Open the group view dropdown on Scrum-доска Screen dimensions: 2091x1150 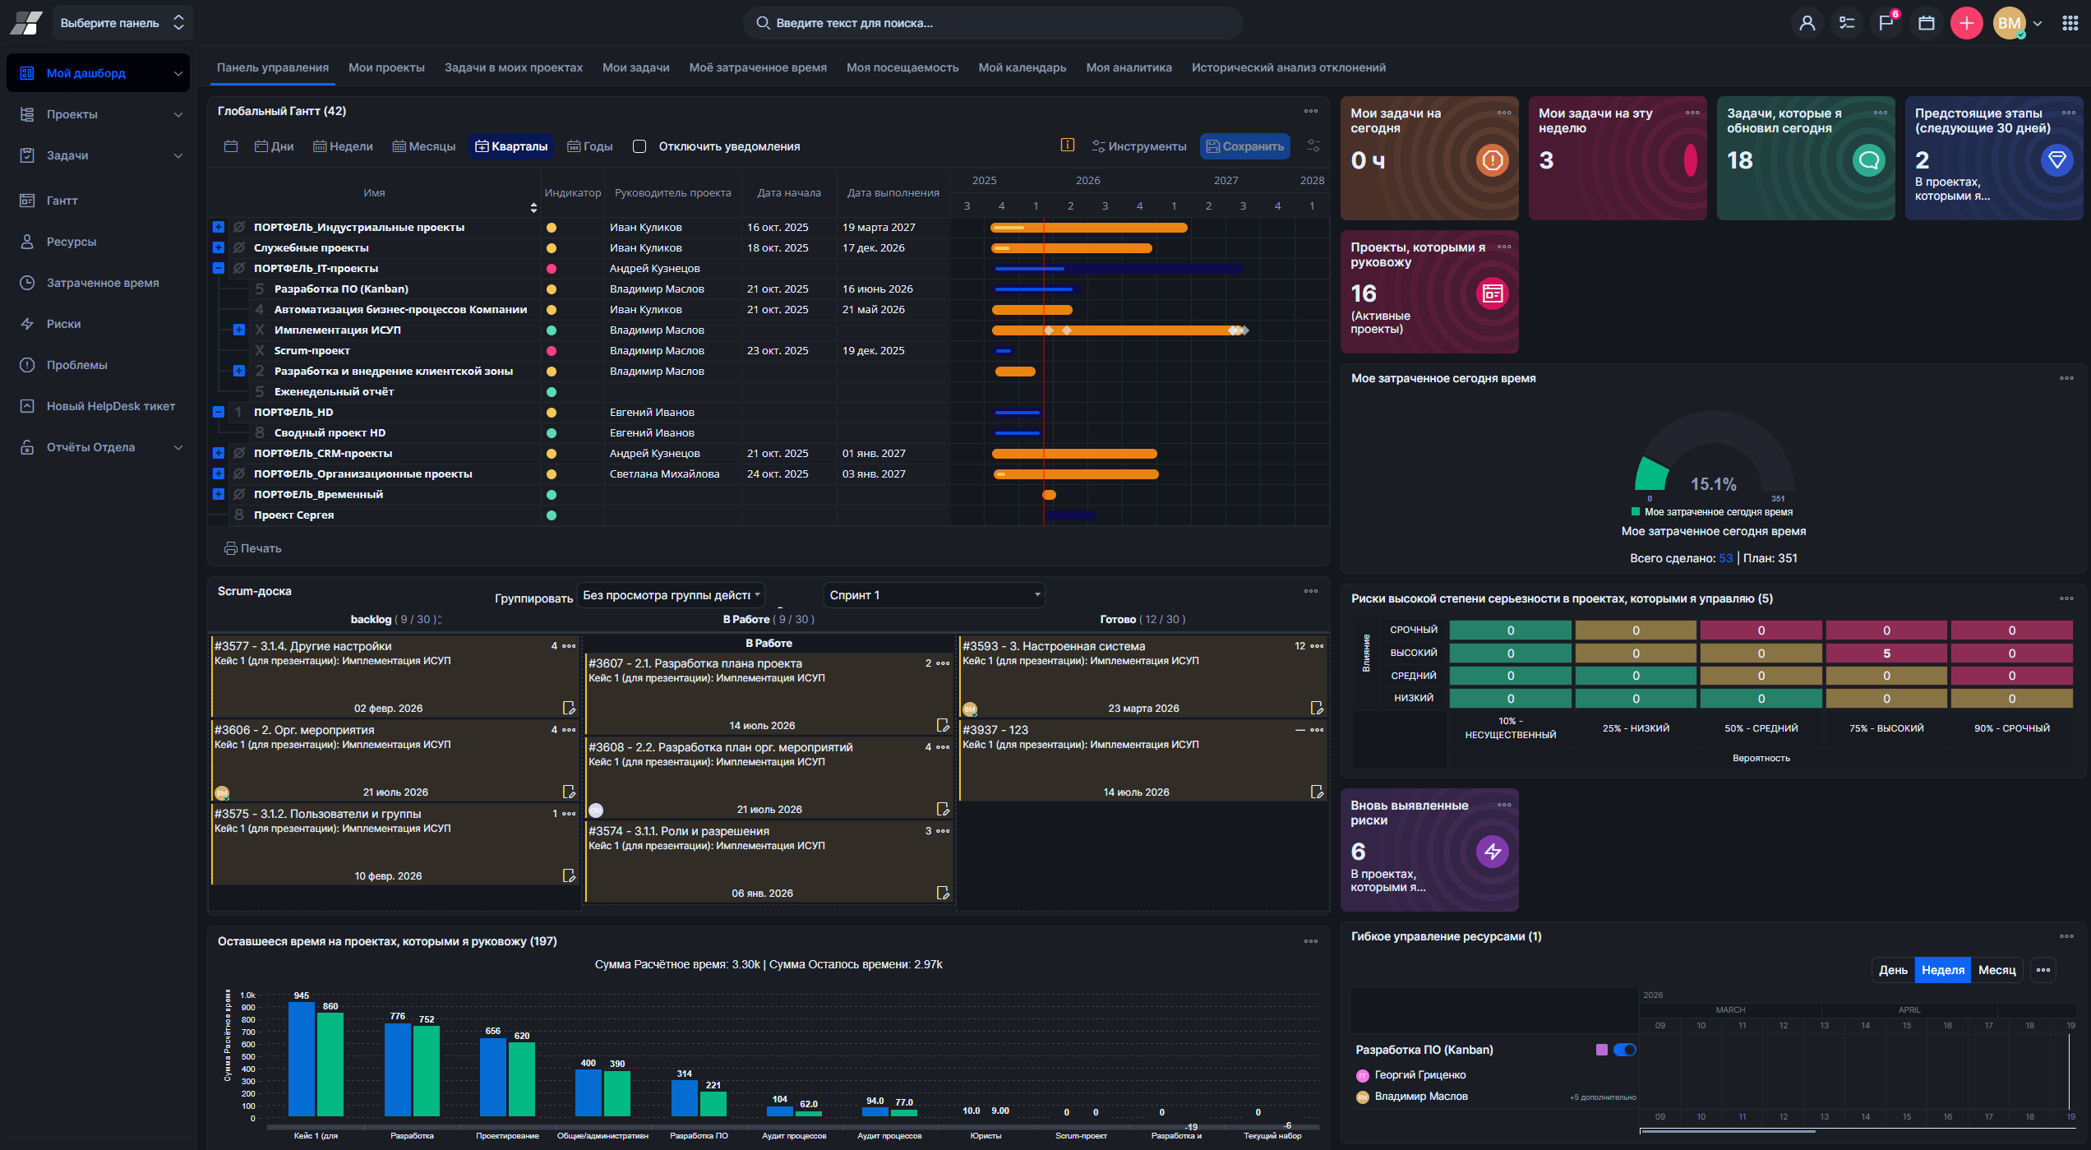(x=672, y=595)
